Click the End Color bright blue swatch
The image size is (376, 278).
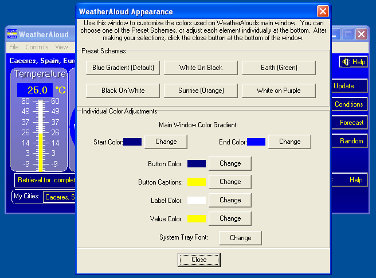tap(256, 142)
